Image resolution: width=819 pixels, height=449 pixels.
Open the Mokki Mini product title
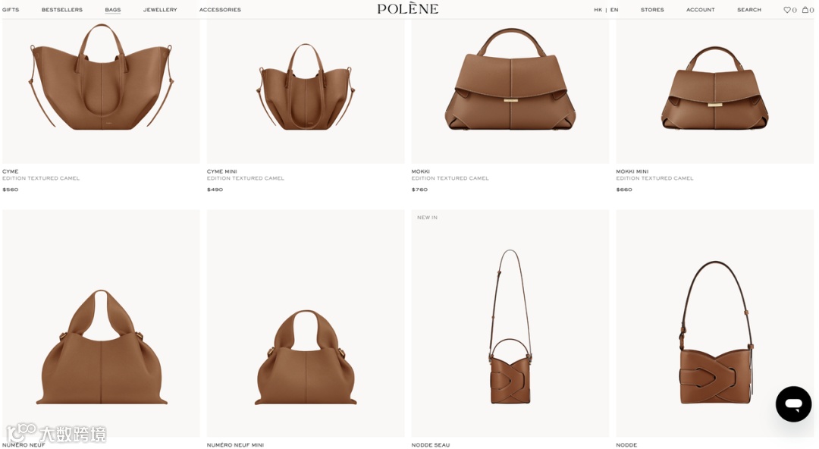click(632, 171)
